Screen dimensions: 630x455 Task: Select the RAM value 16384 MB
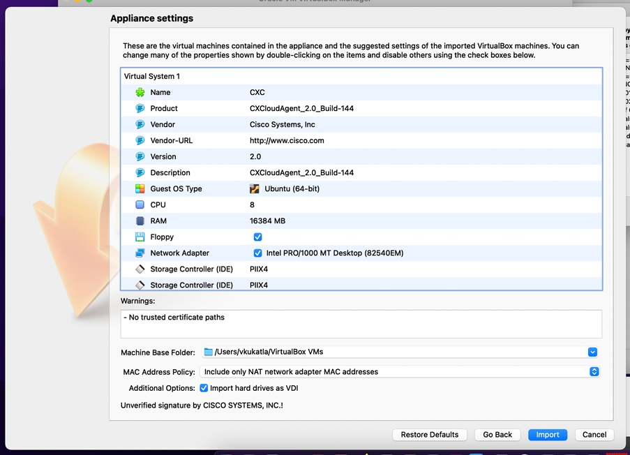tap(268, 221)
